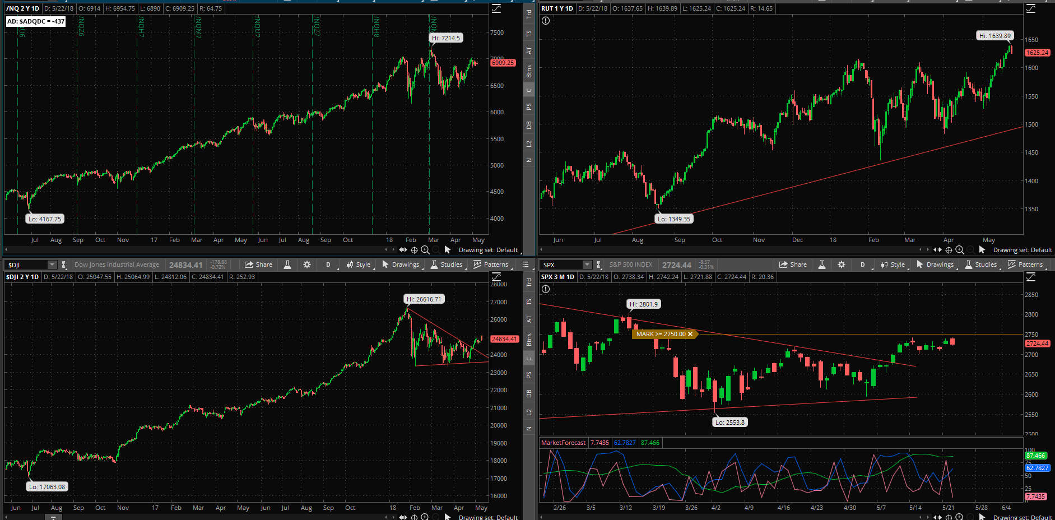The image size is (1055, 520).
Task: Click the green 87.466 value bubble
Action: click(x=1036, y=456)
